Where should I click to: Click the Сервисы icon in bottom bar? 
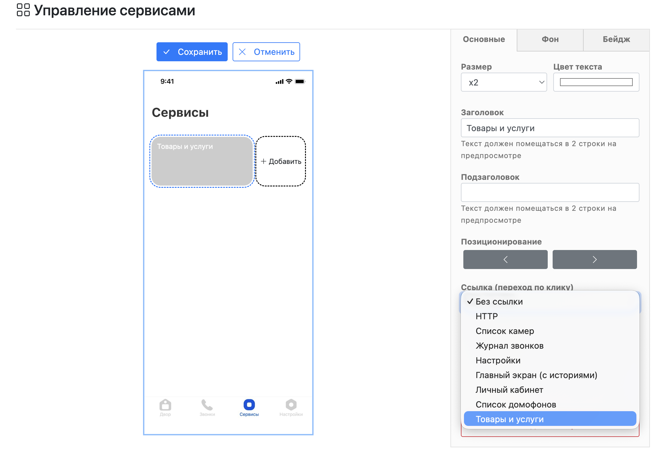click(x=249, y=405)
